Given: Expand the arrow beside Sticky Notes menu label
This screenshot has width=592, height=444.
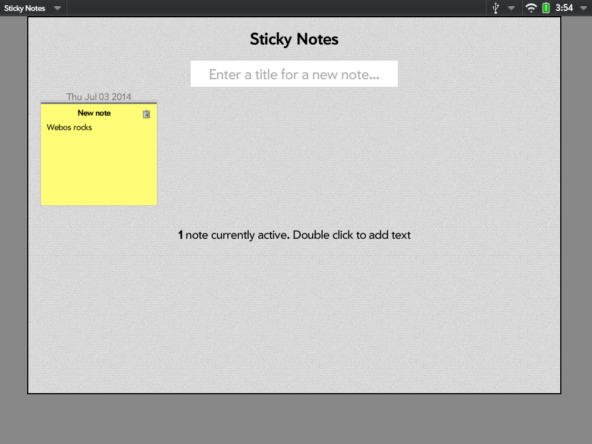Looking at the screenshot, I should 57,8.
